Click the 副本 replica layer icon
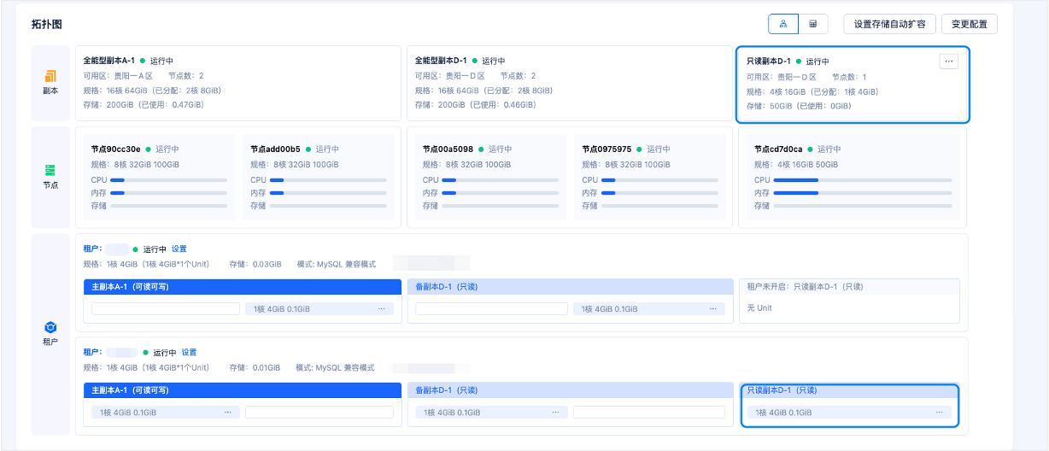This screenshot has height=451, width=1049. (50, 77)
